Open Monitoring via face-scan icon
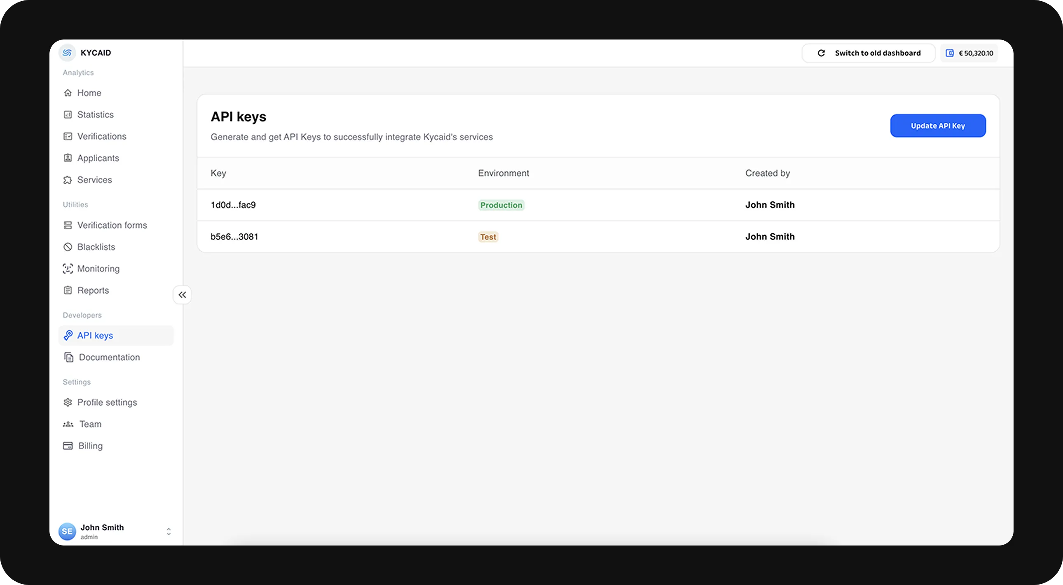Viewport: 1063px width, 585px height. [x=68, y=269]
